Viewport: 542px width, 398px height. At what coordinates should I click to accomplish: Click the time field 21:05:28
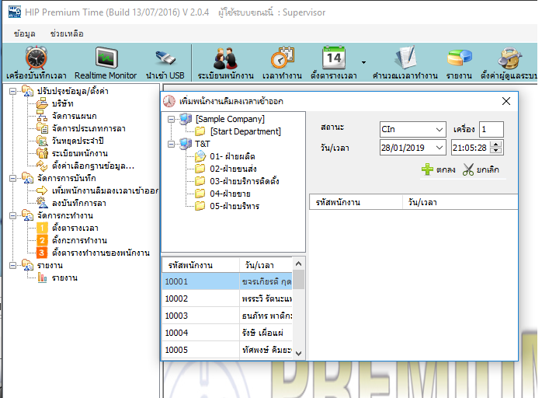tap(470, 148)
